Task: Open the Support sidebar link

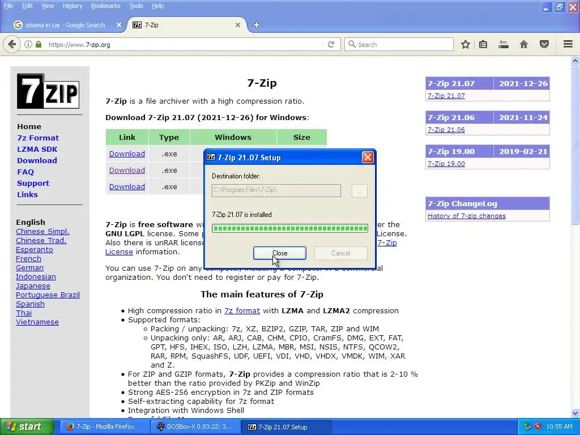Action: tap(33, 183)
